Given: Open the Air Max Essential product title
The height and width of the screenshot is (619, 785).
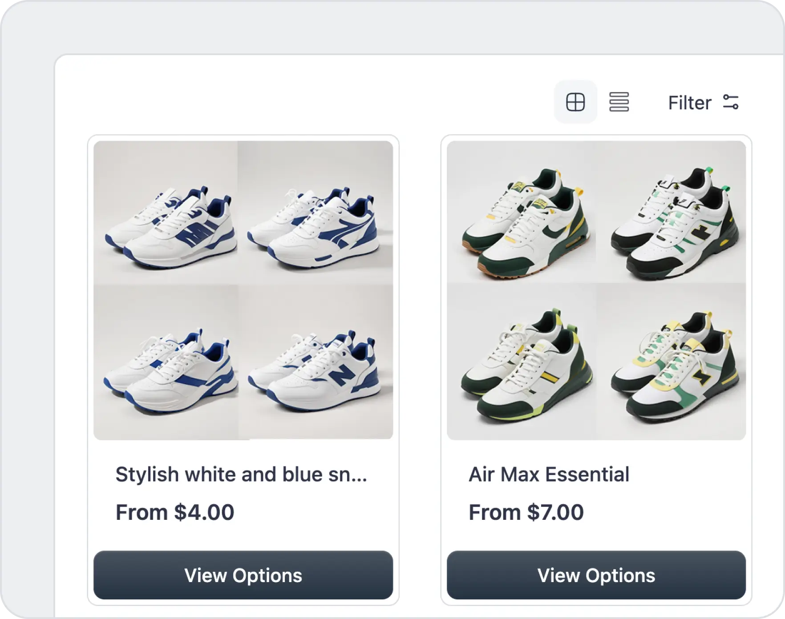Looking at the screenshot, I should (549, 474).
